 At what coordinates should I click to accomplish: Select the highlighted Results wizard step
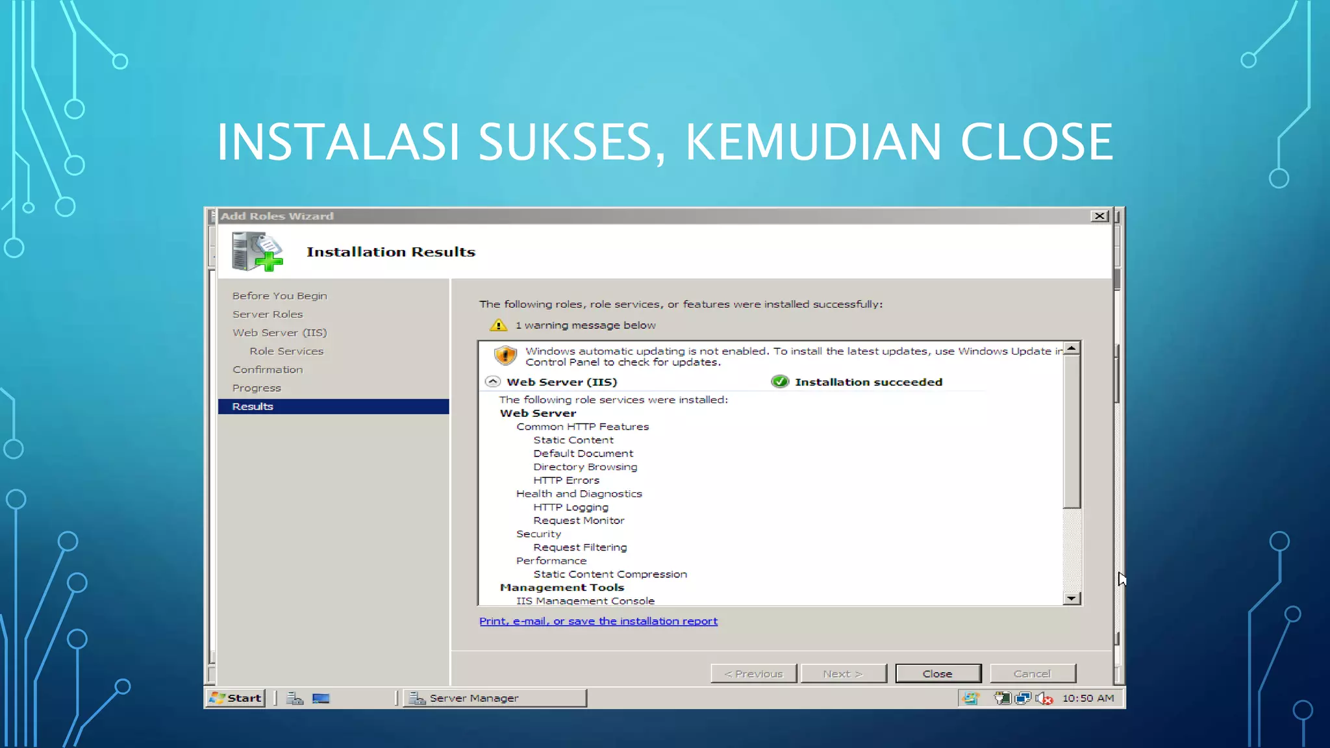point(333,406)
